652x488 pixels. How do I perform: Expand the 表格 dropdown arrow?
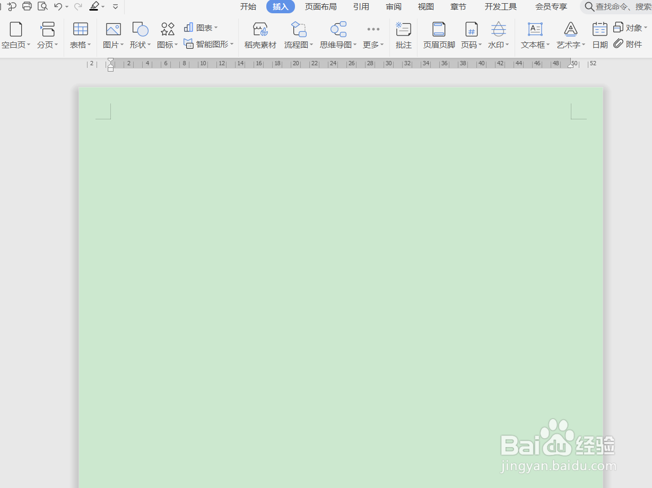[x=89, y=45]
